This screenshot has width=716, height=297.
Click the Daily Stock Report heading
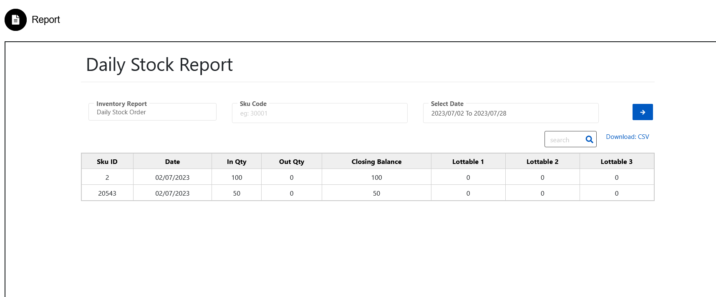coord(159,65)
